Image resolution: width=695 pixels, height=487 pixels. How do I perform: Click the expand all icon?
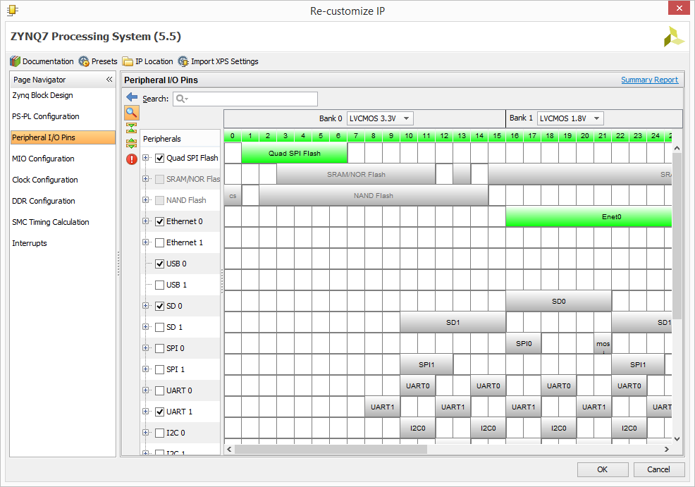pos(132,143)
